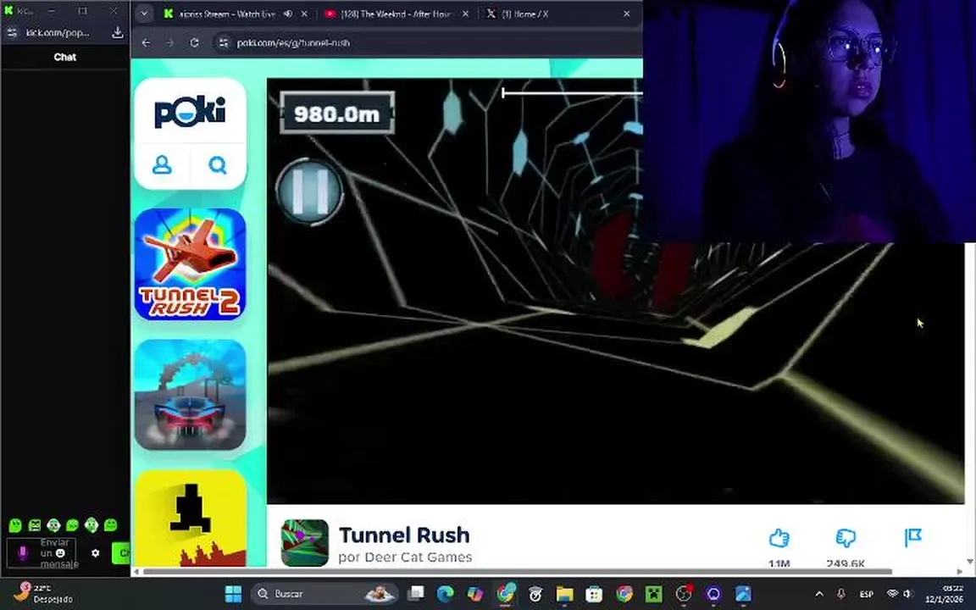Report the game using flag icon
The image size is (976, 610).
[912, 537]
